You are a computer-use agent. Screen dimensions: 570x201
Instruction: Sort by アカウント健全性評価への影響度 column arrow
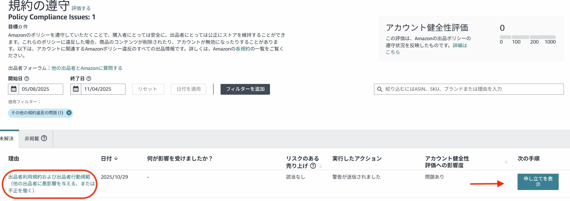506,162
